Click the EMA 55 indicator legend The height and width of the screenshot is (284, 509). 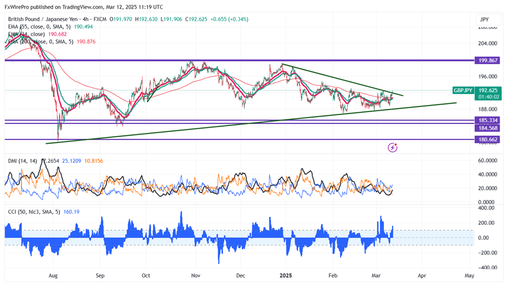coord(39,27)
